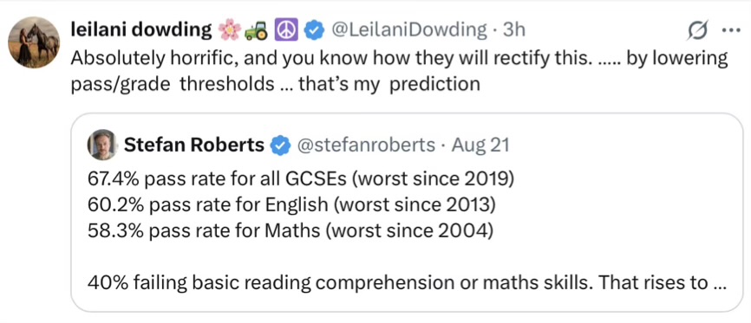
Task: Open the @stefanroberts handle
Action: [x=367, y=145]
